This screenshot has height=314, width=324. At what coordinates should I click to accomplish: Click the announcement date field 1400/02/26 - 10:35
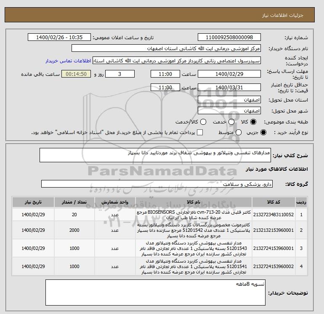pos(59,38)
